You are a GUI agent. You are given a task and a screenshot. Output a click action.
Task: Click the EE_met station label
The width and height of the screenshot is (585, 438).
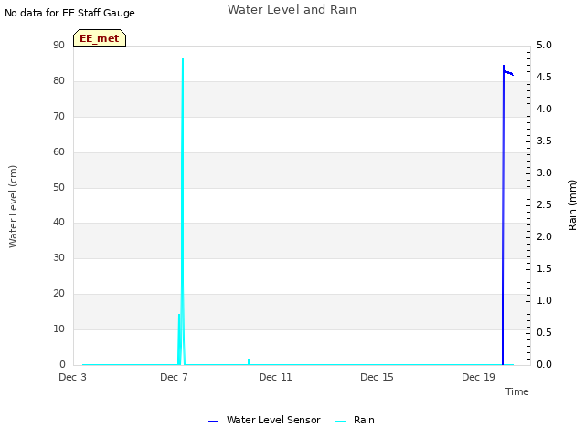click(x=100, y=38)
